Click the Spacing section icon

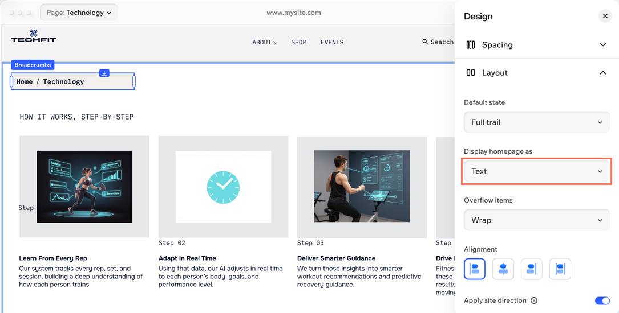(x=470, y=45)
